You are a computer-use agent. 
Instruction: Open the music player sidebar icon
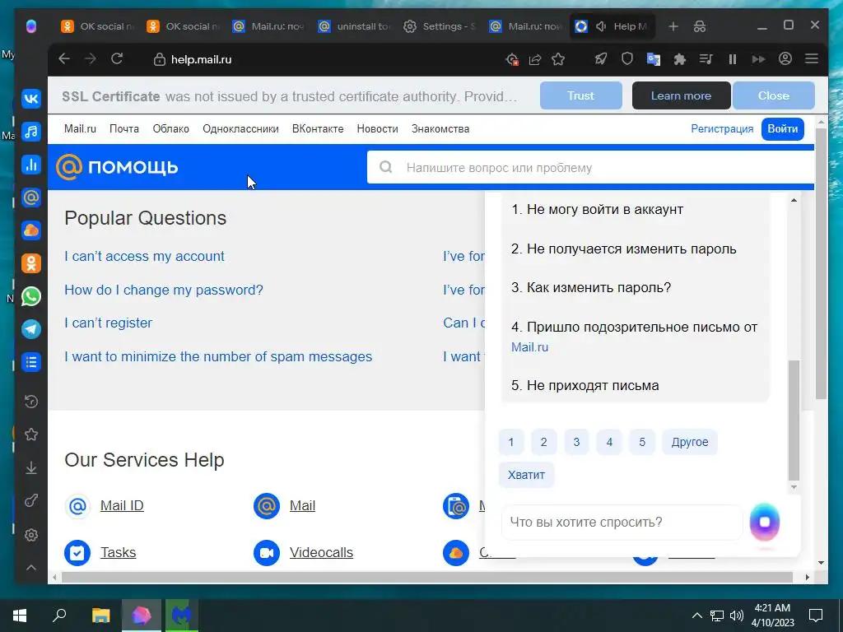[x=31, y=132]
